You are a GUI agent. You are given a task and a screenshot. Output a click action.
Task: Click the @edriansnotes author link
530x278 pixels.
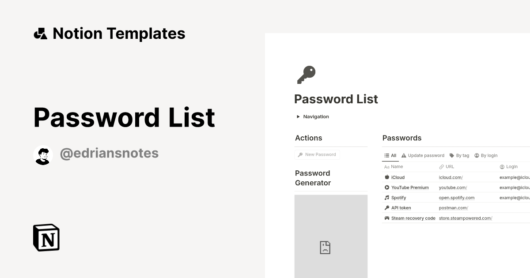(x=109, y=153)
